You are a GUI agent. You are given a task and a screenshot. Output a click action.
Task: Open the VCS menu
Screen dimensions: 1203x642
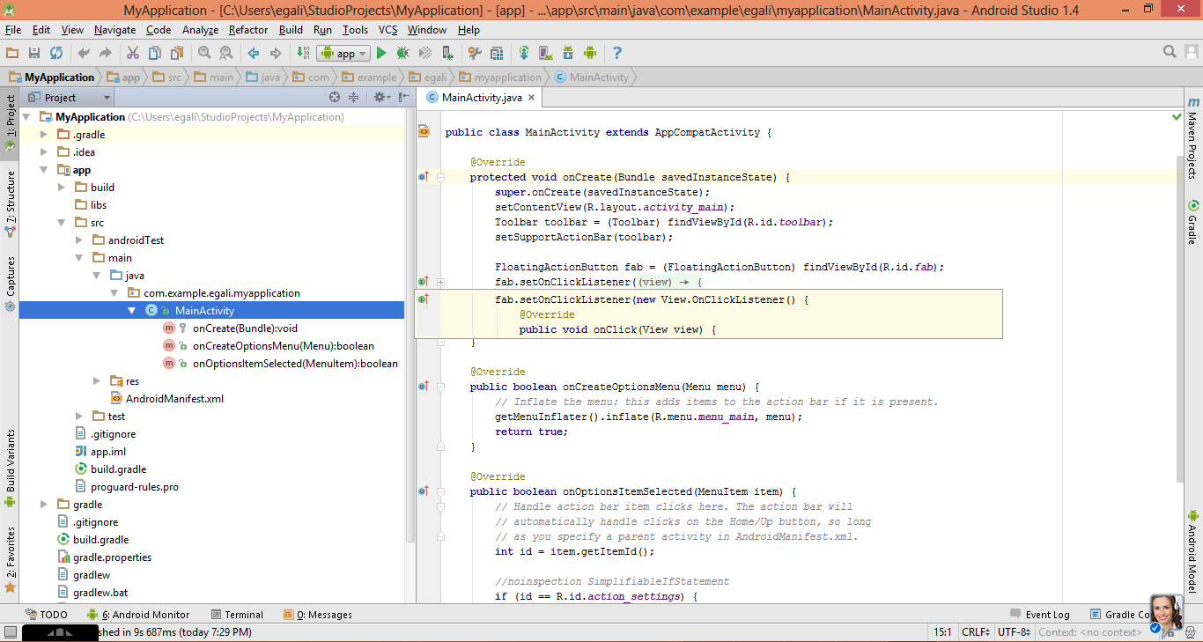point(387,30)
